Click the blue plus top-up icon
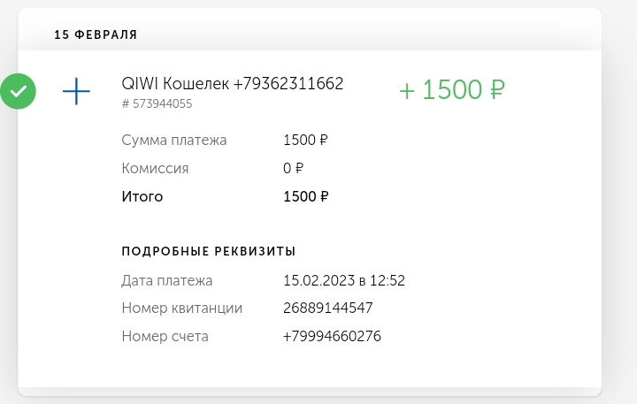 coord(76,91)
